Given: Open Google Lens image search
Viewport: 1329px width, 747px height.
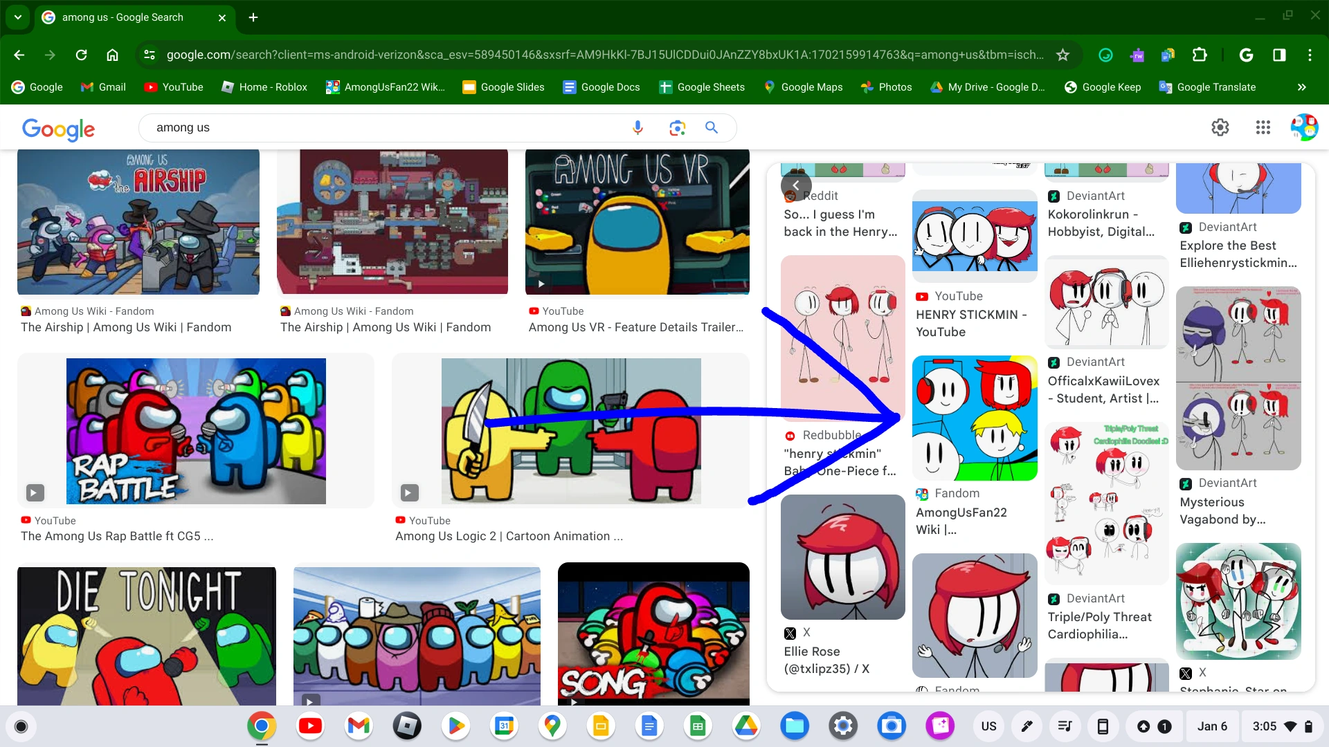Looking at the screenshot, I should pos(677,127).
